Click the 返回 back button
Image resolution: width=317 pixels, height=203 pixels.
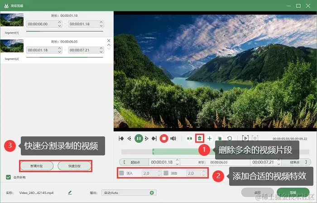click(x=257, y=192)
